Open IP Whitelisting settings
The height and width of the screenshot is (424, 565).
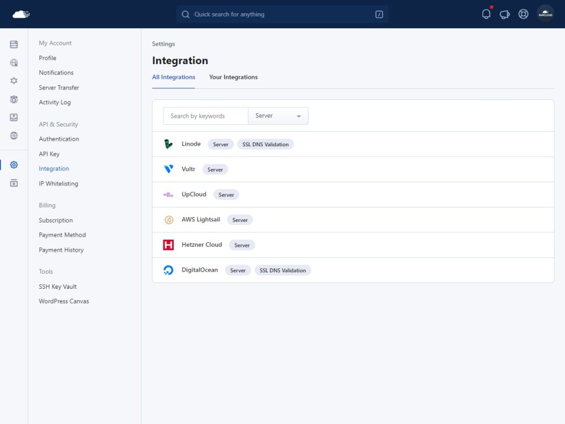(58, 183)
